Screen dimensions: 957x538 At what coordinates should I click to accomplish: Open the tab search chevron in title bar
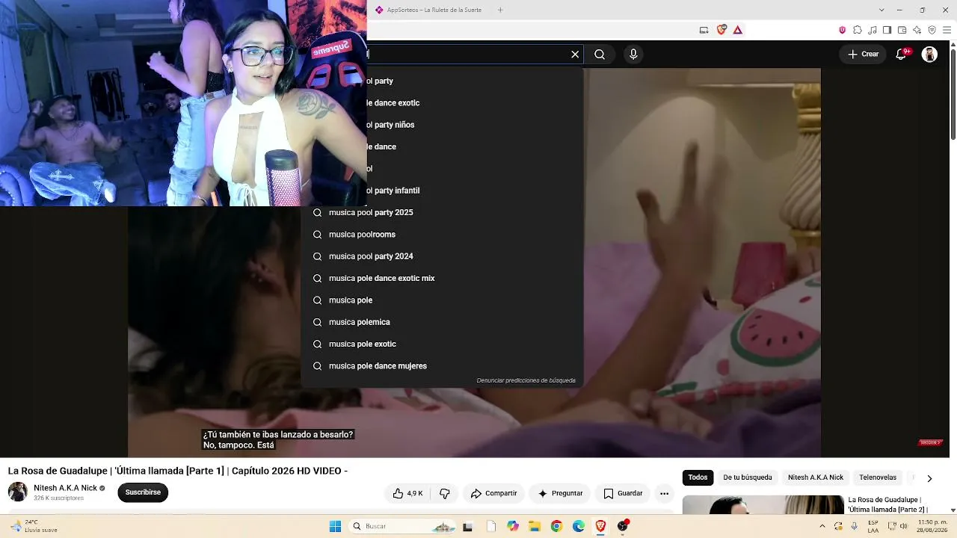(881, 10)
